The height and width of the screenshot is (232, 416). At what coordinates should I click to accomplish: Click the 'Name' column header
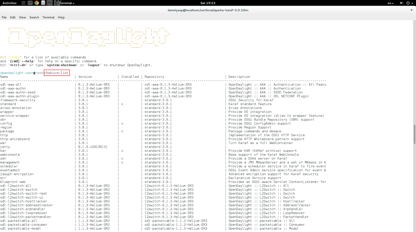[x=4, y=77]
